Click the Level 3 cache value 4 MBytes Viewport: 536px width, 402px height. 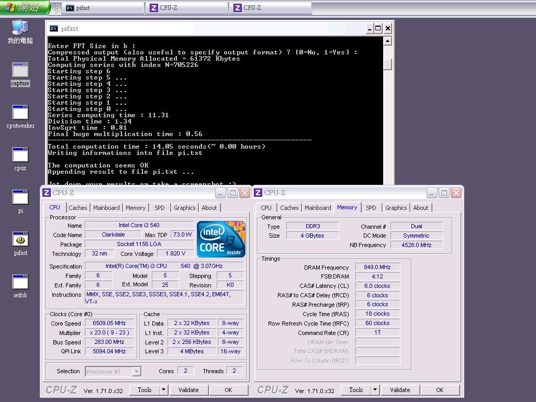click(192, 351)
